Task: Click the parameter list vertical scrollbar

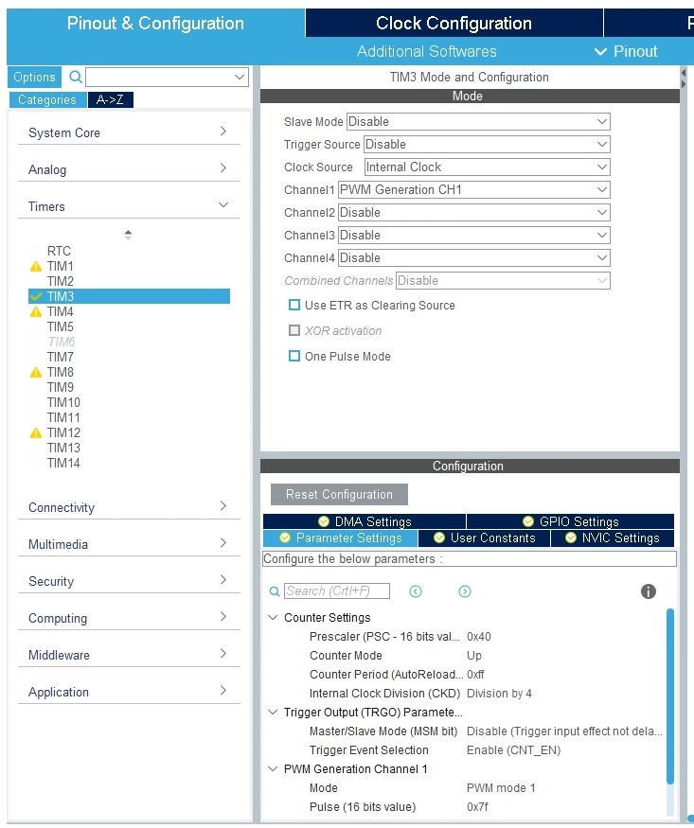Action: [669, 696]
